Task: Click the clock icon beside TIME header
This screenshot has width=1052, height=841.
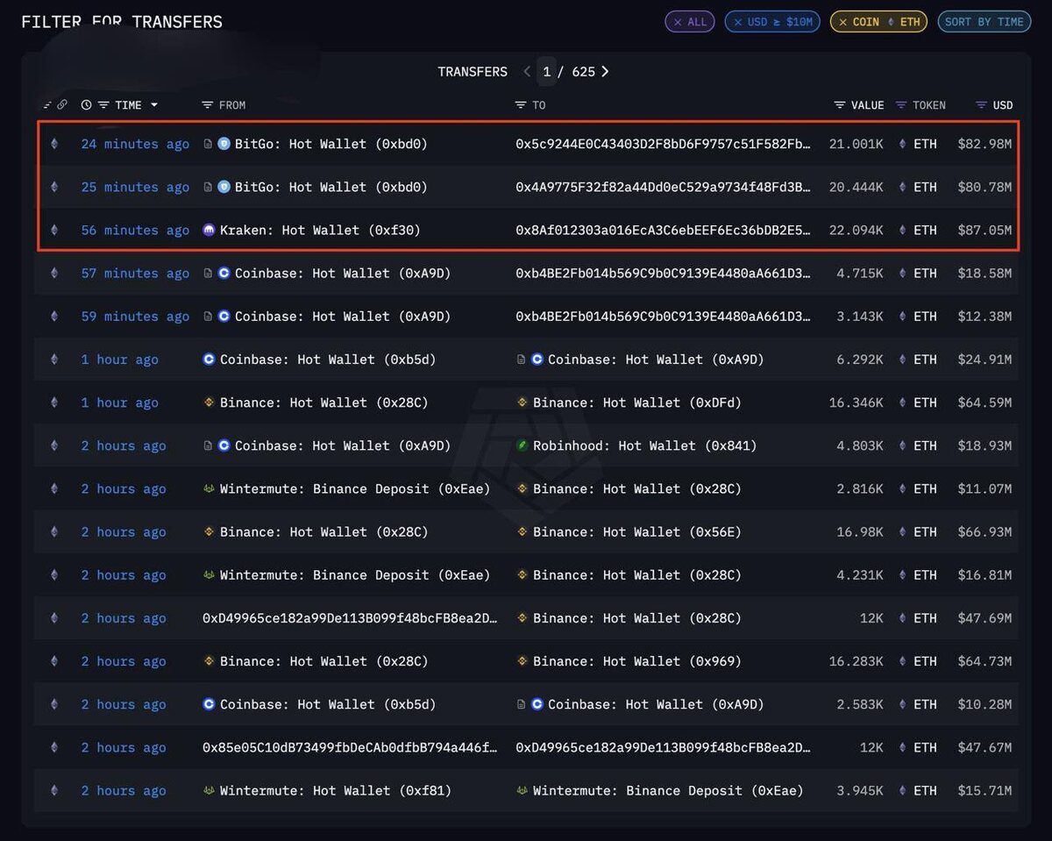Action: pyautogui.click(x=86, y=105)
